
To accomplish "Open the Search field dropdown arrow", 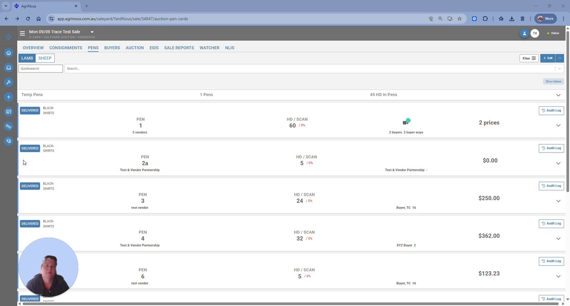I will tap(559, 68).
